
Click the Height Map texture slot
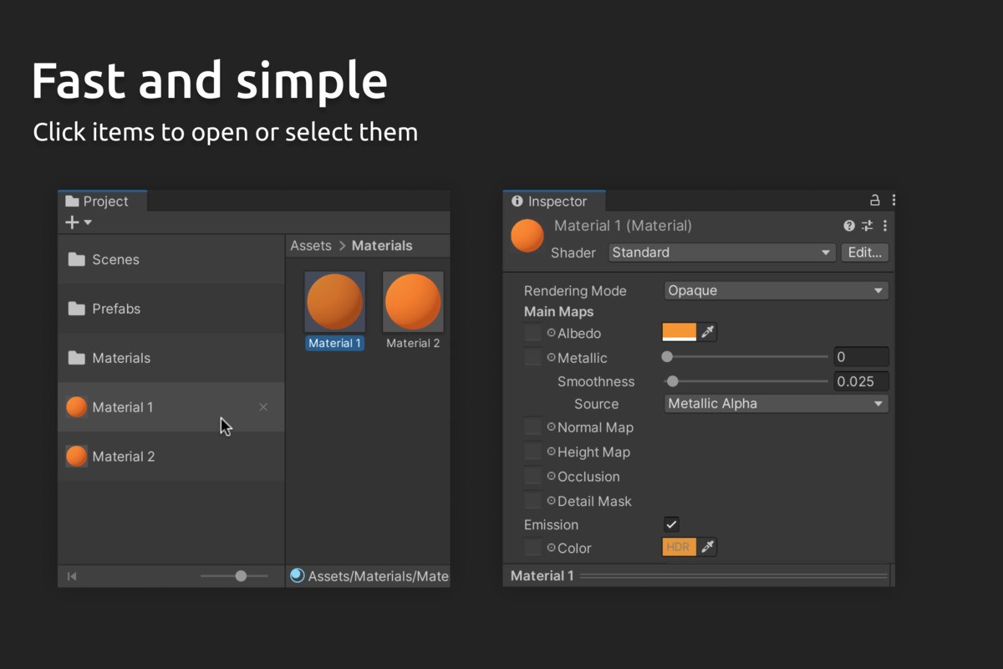coord(532,452)
